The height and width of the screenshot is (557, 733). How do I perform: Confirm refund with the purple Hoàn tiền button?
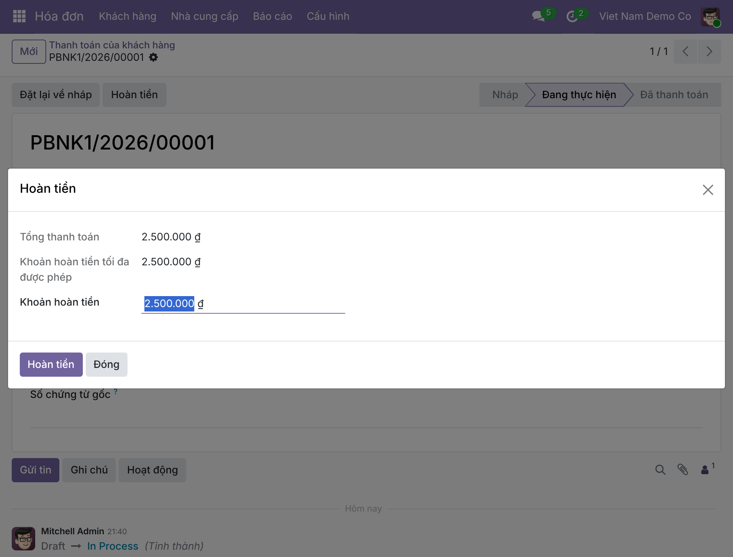(x=51, y=364)
